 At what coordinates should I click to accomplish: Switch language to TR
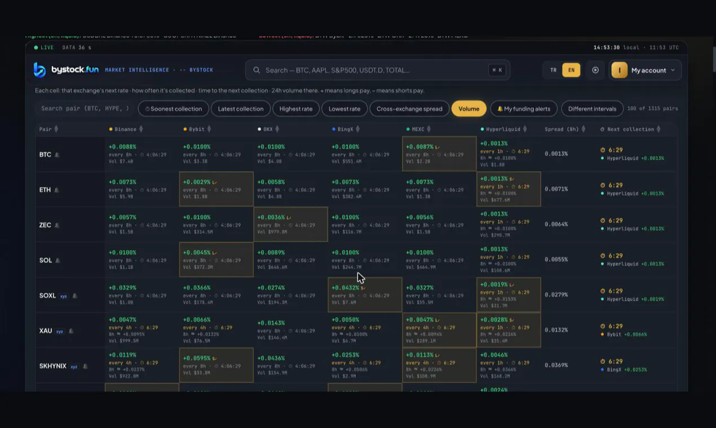(553, 70)
